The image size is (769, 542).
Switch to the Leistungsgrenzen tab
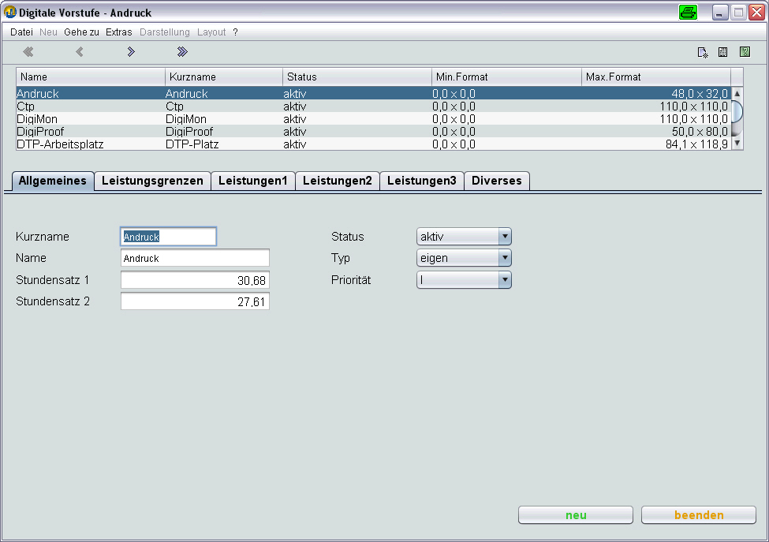tap(152, 181)
